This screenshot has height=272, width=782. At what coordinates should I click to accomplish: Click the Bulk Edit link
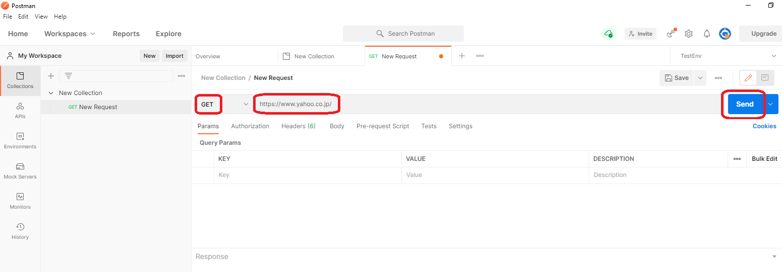tap(764, 159)
